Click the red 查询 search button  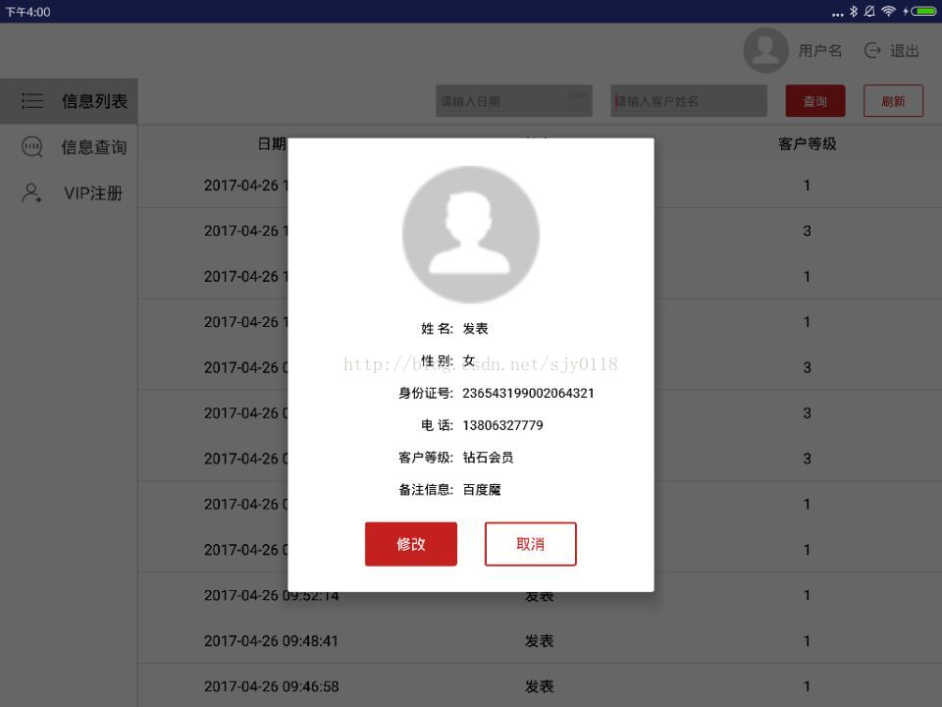click(815, 101)
